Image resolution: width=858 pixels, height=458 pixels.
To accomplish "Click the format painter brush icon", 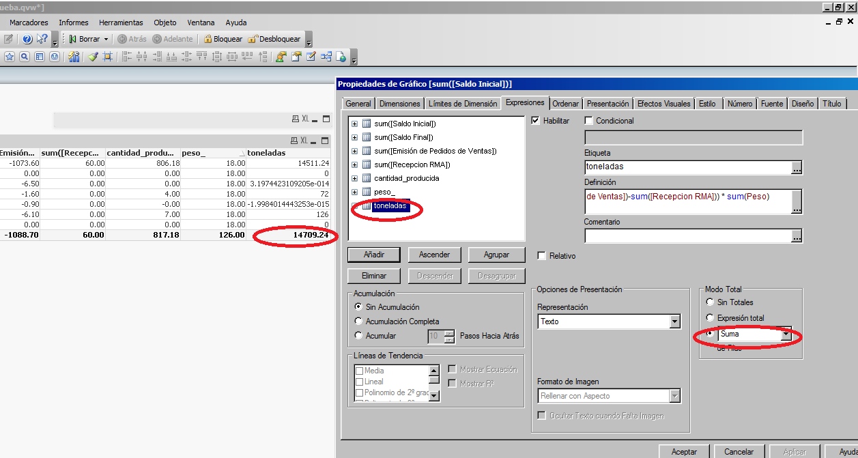I will [93, 57].
